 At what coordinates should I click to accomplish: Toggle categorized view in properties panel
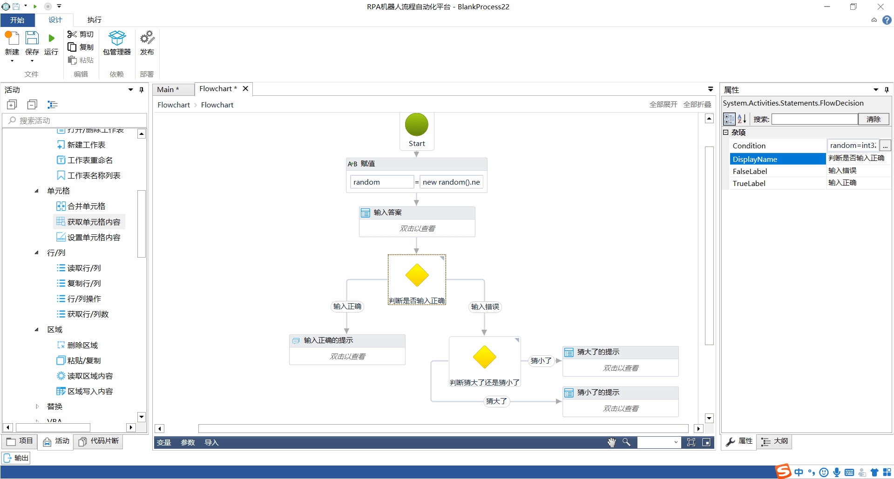coord(729,119)
